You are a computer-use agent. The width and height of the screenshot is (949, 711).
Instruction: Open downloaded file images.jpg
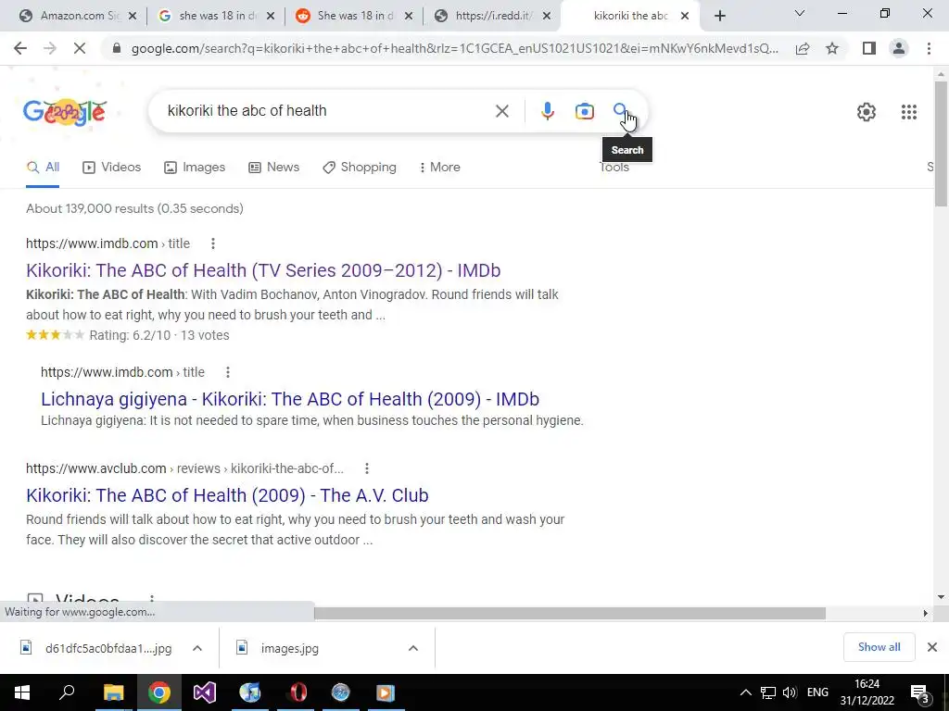coord(289,648)
